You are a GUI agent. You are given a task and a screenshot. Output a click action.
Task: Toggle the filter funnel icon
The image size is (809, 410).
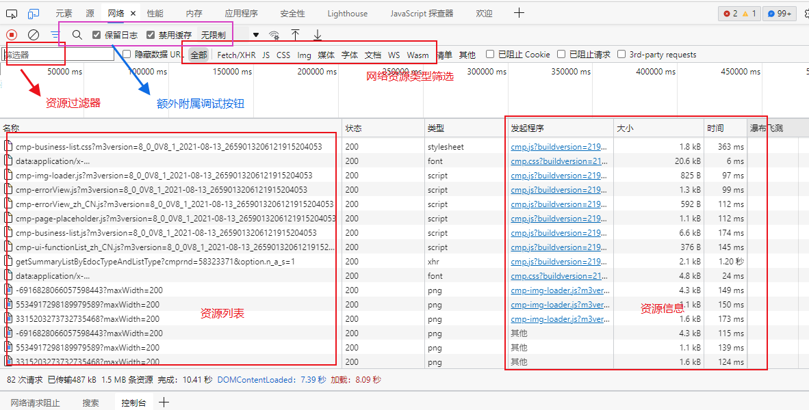point(55,35)
